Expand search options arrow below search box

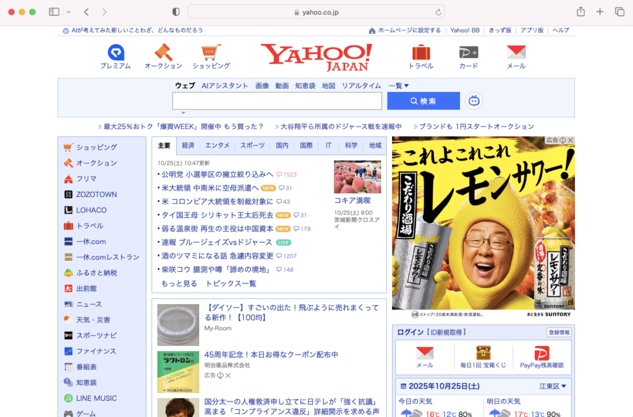click(x=183, y=113)
